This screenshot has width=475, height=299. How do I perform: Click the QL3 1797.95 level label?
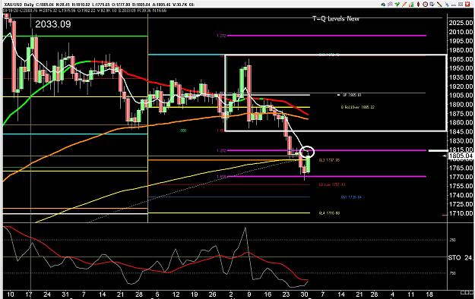point(329,160)
